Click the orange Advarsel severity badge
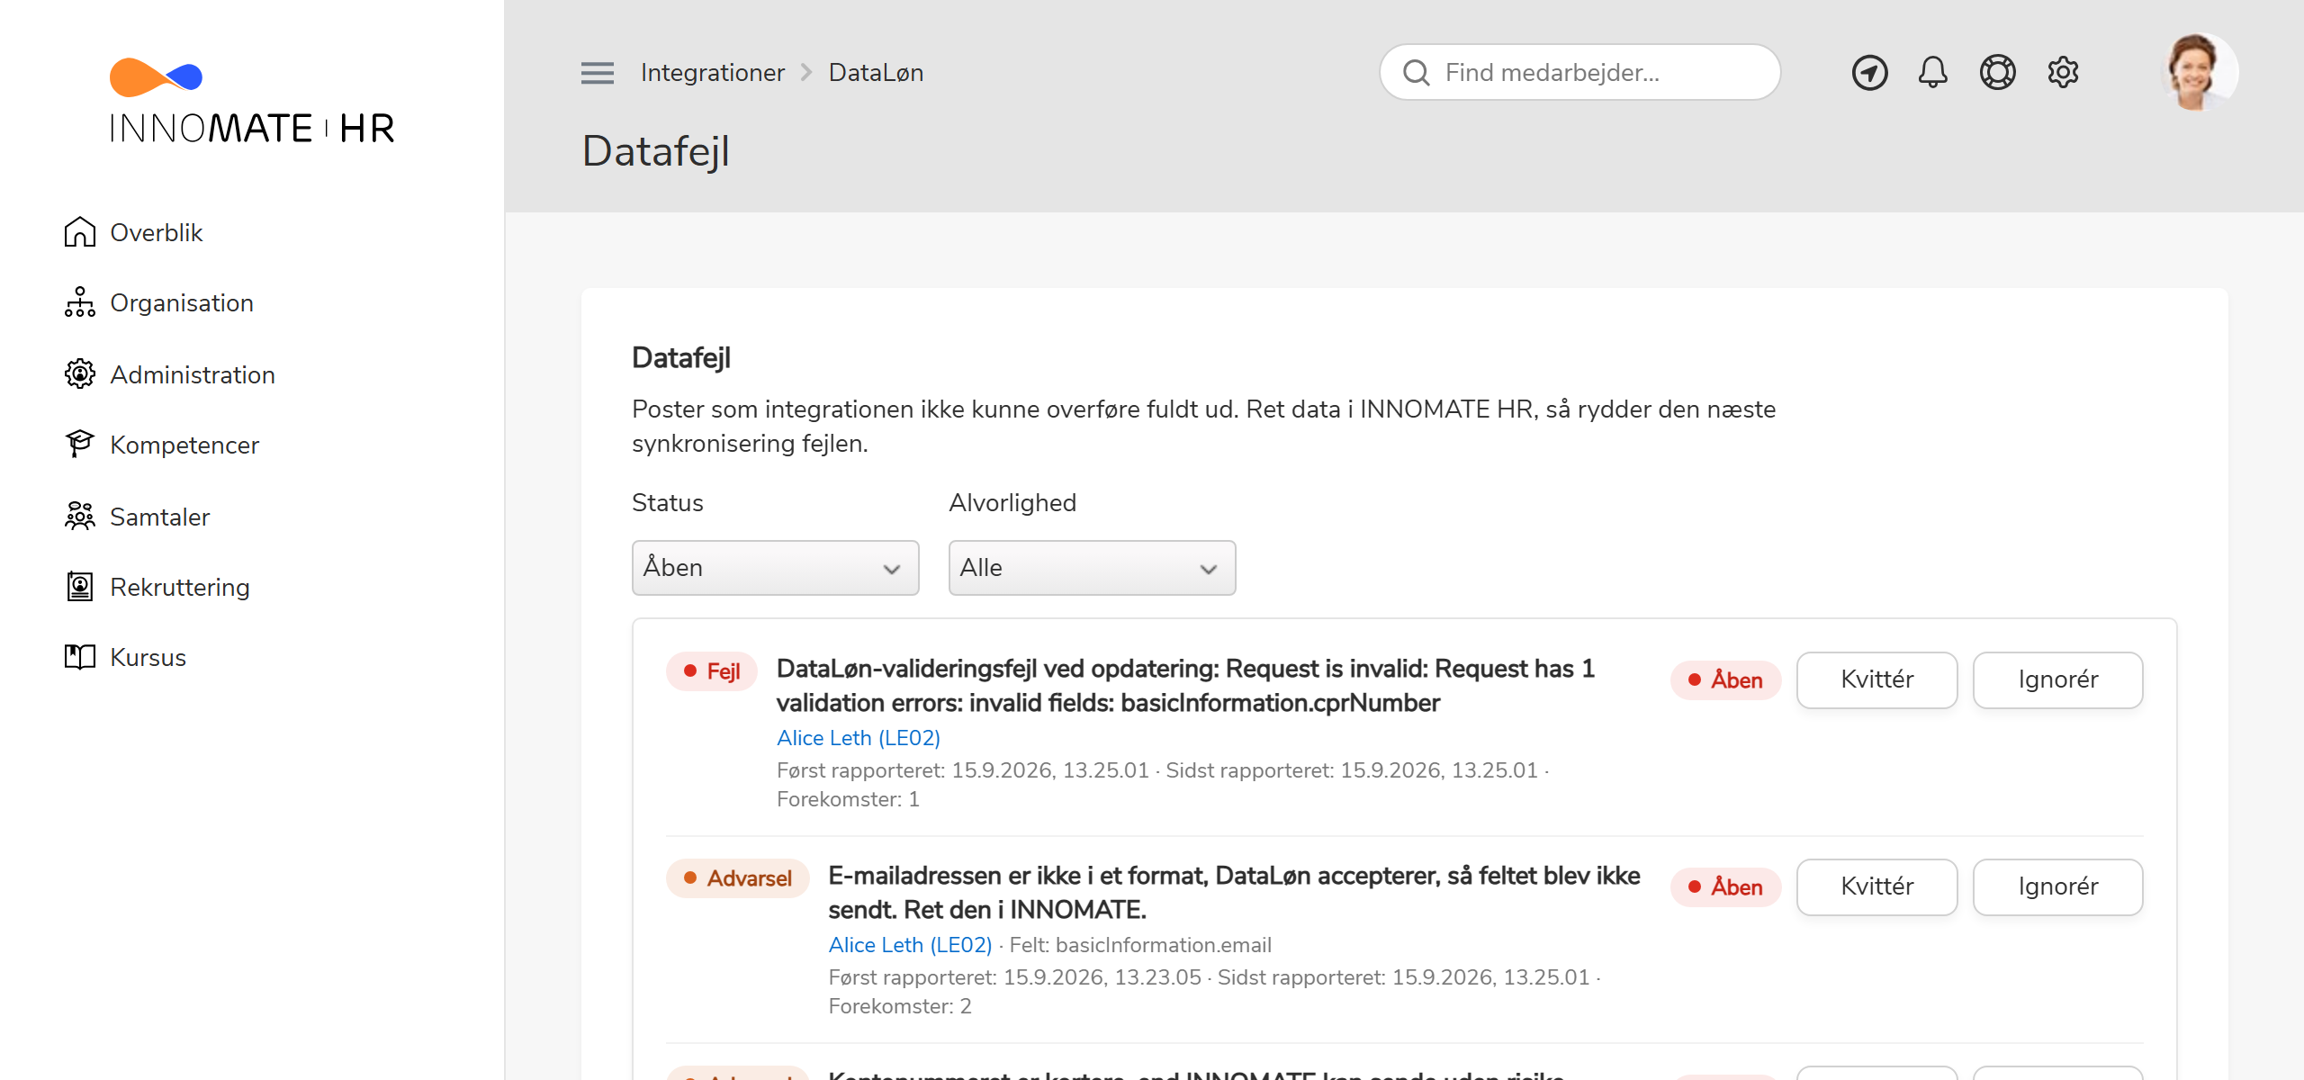Screen dimensions: 2304x1080 [x=737, y=878]
